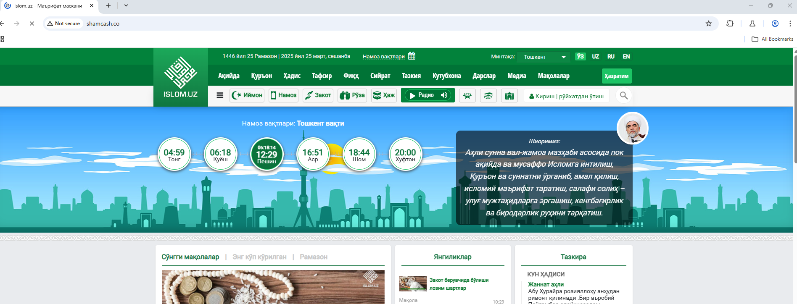Viewport: 797px width, 304px height.
Task: Click the Not secure site info warning
Action: pyautogui.click(x=63, y=24)
